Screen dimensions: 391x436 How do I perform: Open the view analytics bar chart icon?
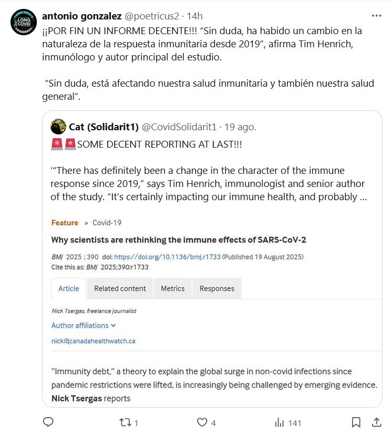point(280,422)
